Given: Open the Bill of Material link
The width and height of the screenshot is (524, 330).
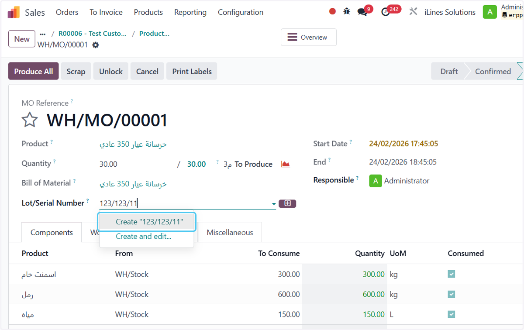Looking at the screenshot, I should click(x=133, y=184).
